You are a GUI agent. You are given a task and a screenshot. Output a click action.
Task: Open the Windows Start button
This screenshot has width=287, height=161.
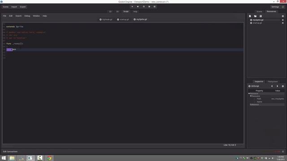click(x=4, y=158)
